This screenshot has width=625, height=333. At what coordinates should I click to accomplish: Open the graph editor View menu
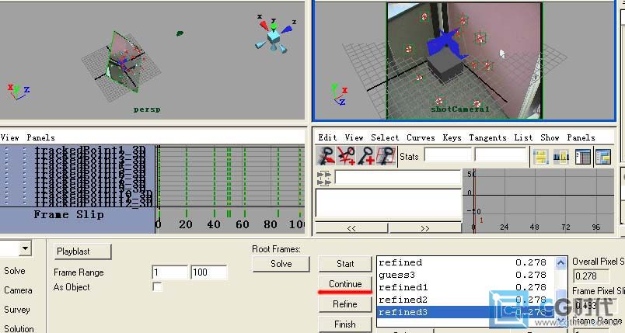pos(354,137)
